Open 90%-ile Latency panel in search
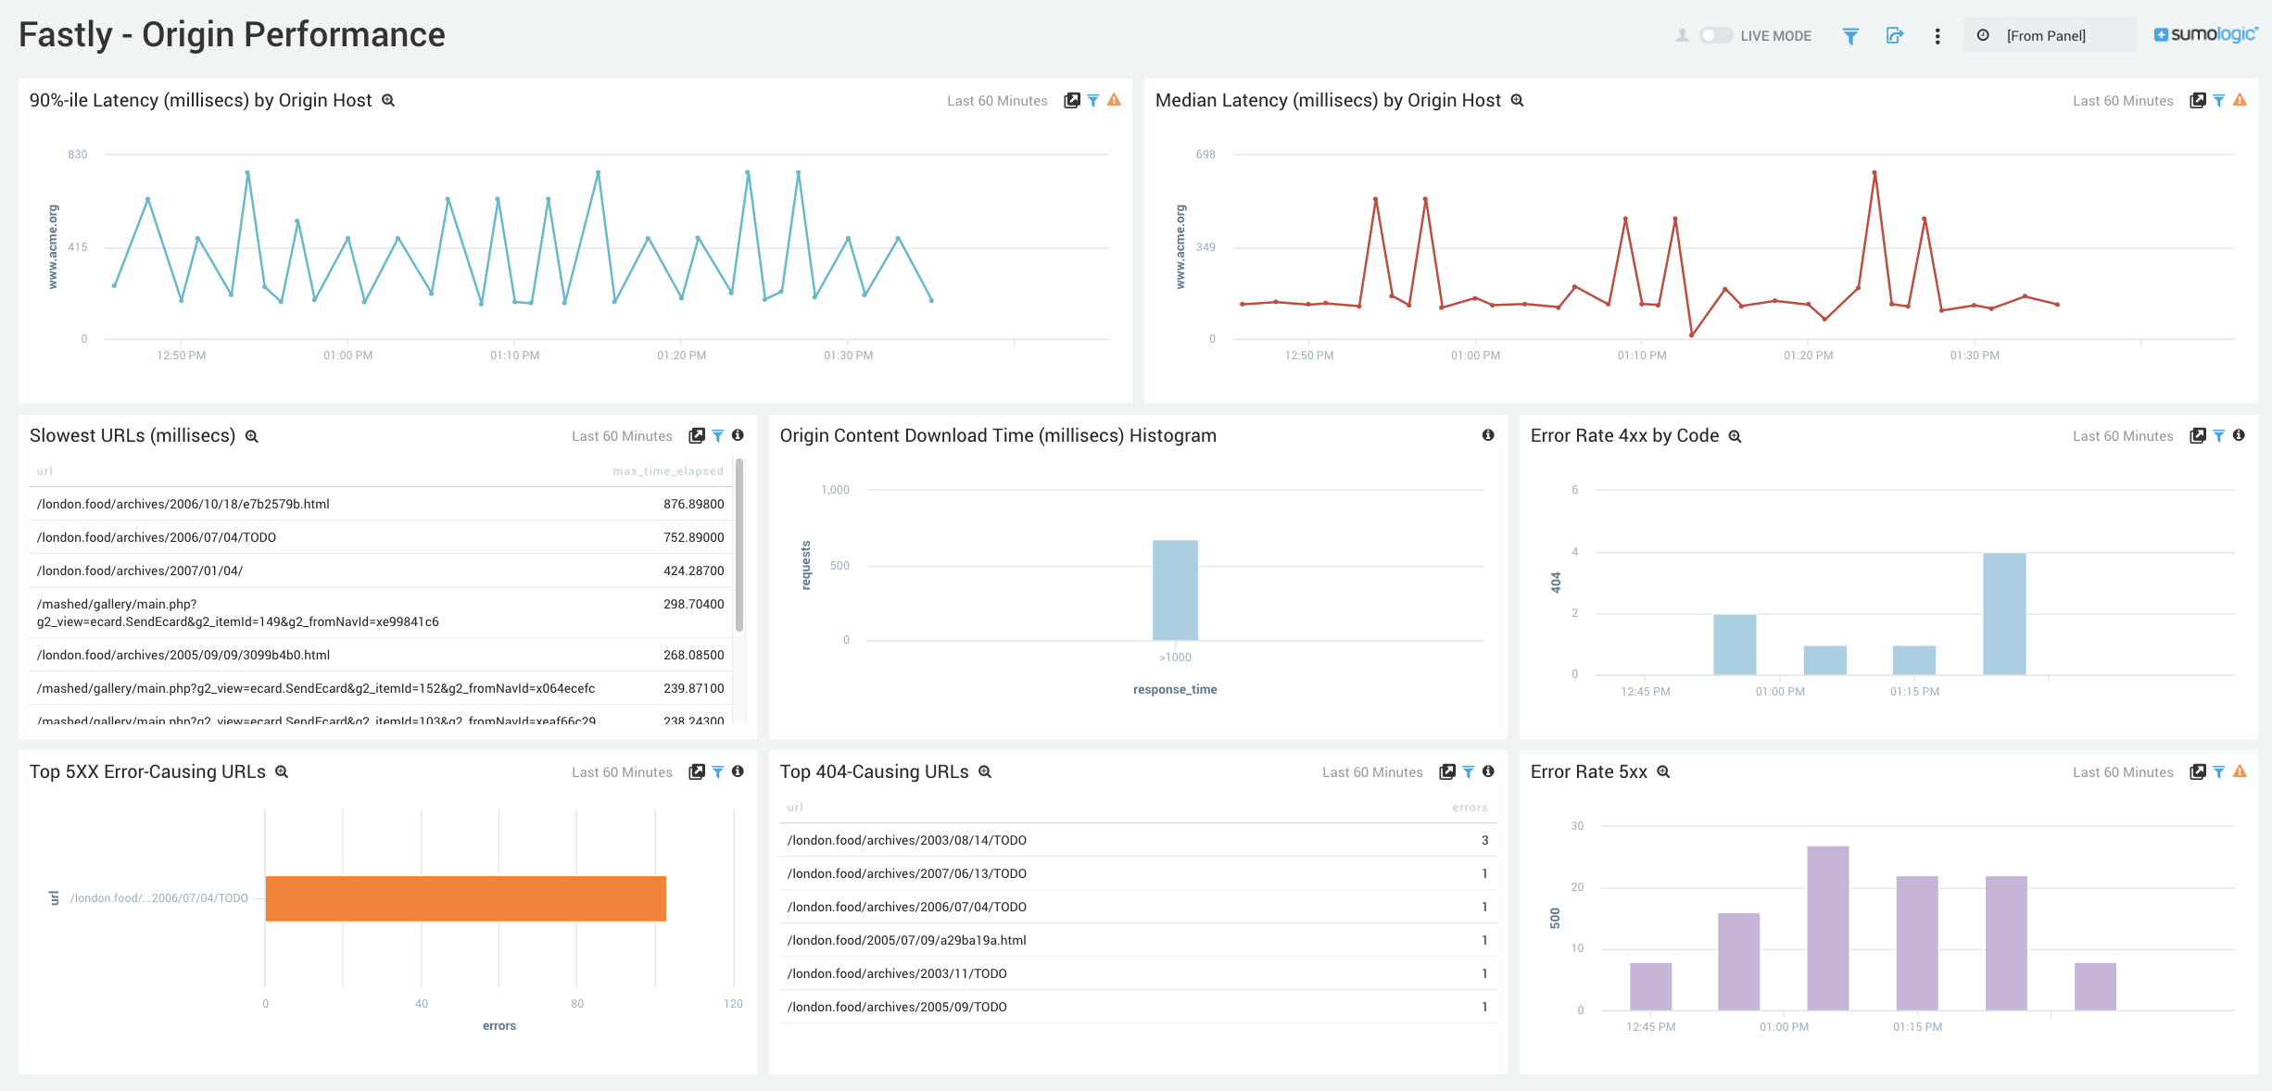 click(x=1072, y=100)
